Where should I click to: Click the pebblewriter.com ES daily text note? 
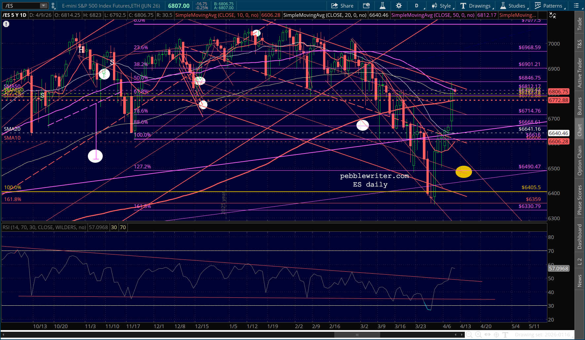pyautogui.click(x=374, y=180)
